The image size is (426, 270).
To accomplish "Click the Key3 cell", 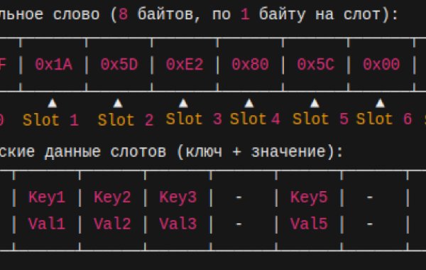I will (177, 197).
